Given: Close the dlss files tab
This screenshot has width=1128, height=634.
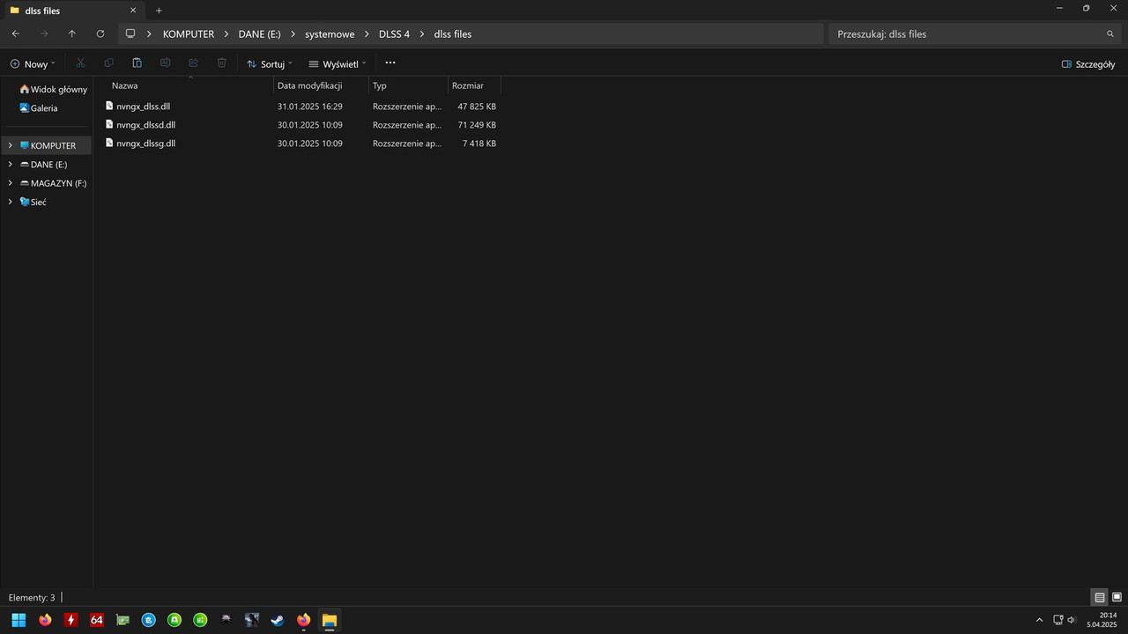Looking at the screenshot, I should click(133, 11).
